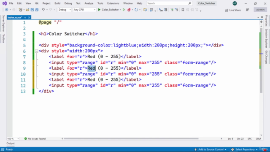The image size is (270, 152).
Task: Click the browser window toolbar icon
Action: (151, 10)
